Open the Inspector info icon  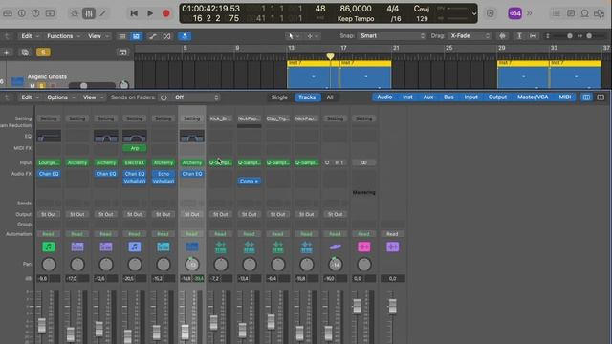click(22, 13)
